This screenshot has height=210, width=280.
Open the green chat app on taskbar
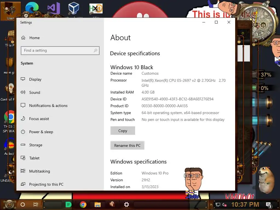coord(68,205)
